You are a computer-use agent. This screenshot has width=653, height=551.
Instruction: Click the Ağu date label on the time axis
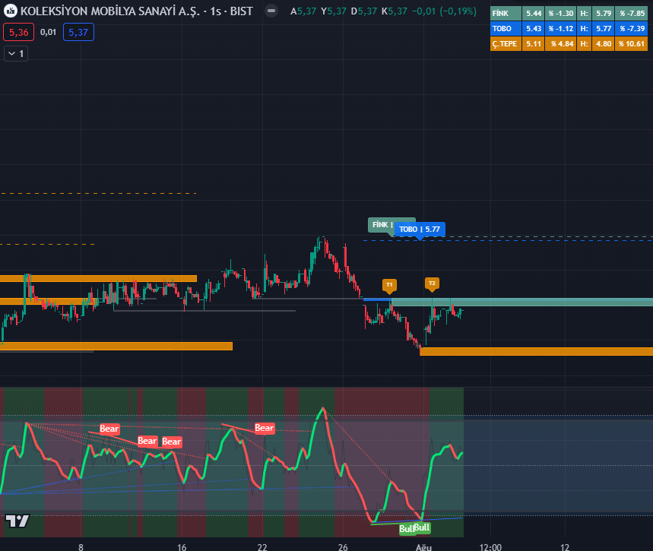tap(423, 547)
